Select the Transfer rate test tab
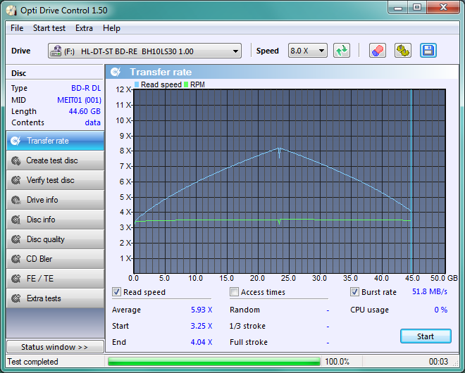Viewport: 465px width, 373px height. coord(55,141)
